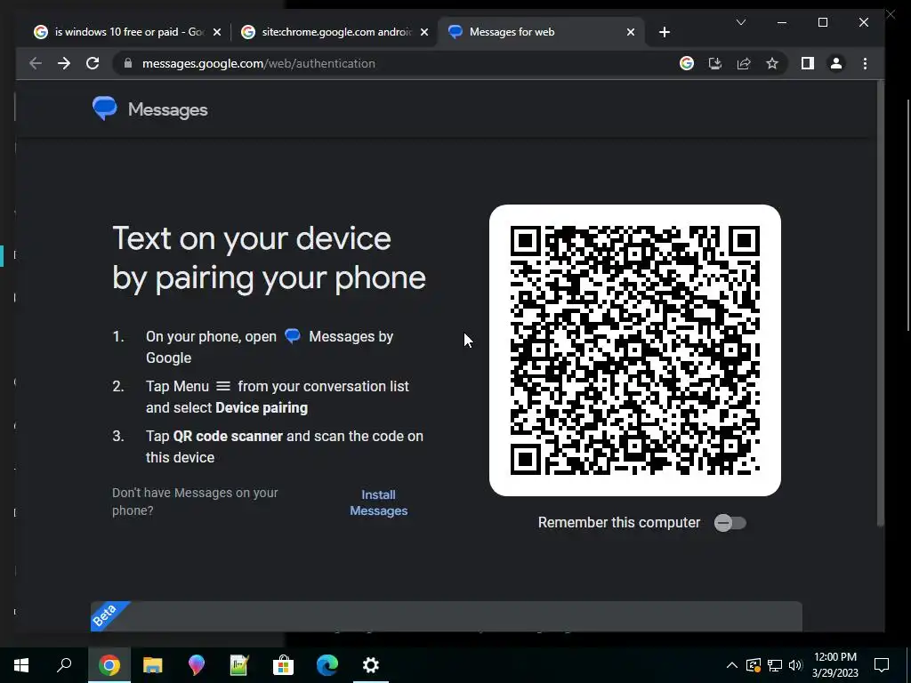The height and width of the screenshot is (683, 911).
Task: Toggle Remember this computer switch
Action: [730, 523]
